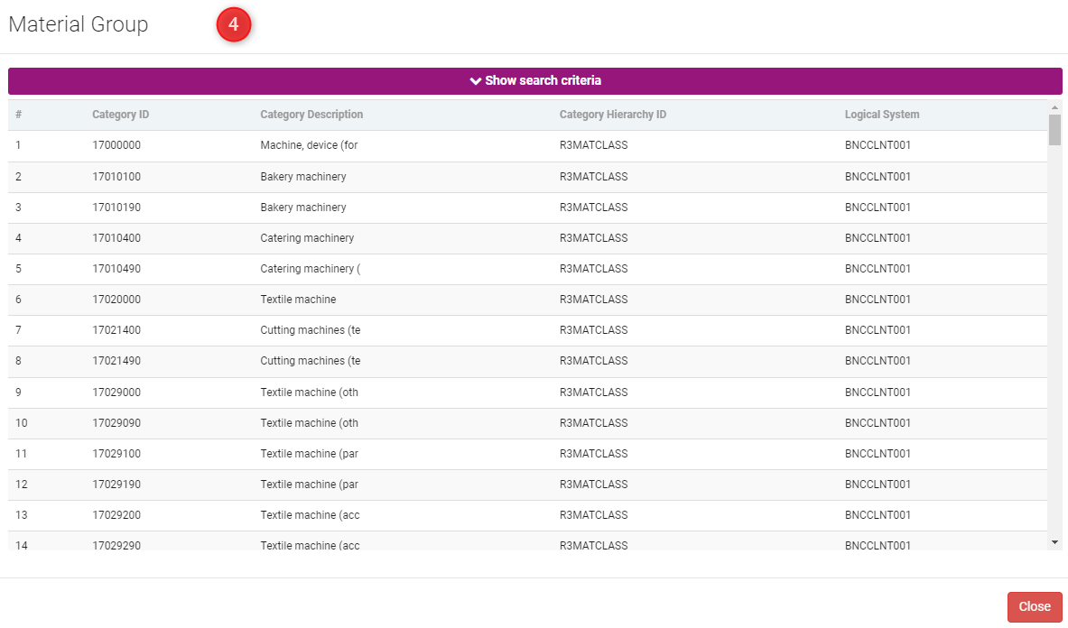This screenshot has height=628, width=1068.
Task: Sort by Category ID column header
Action: [120, 115]
